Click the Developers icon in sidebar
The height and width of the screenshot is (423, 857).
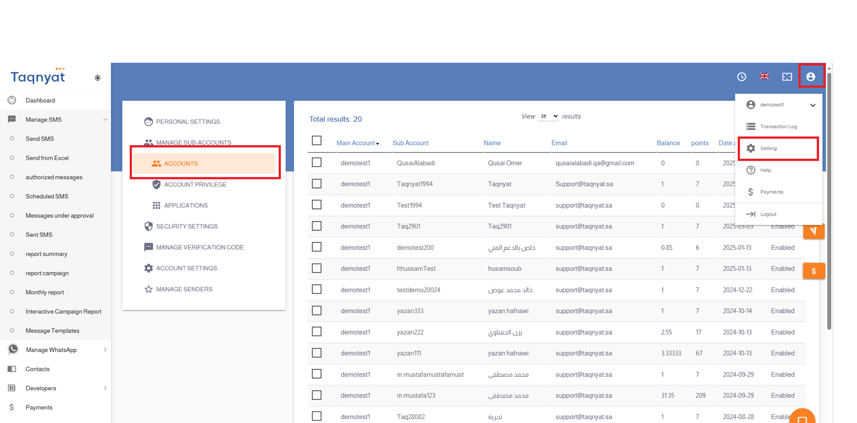point(12,388)
